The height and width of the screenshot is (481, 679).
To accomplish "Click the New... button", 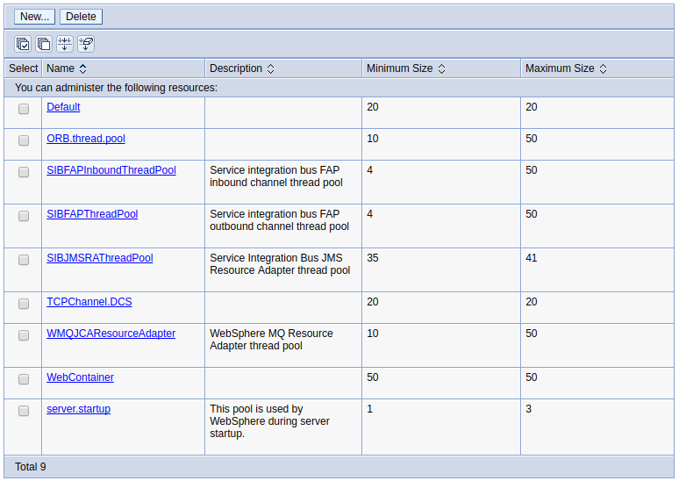I will [x=34, y=17].
